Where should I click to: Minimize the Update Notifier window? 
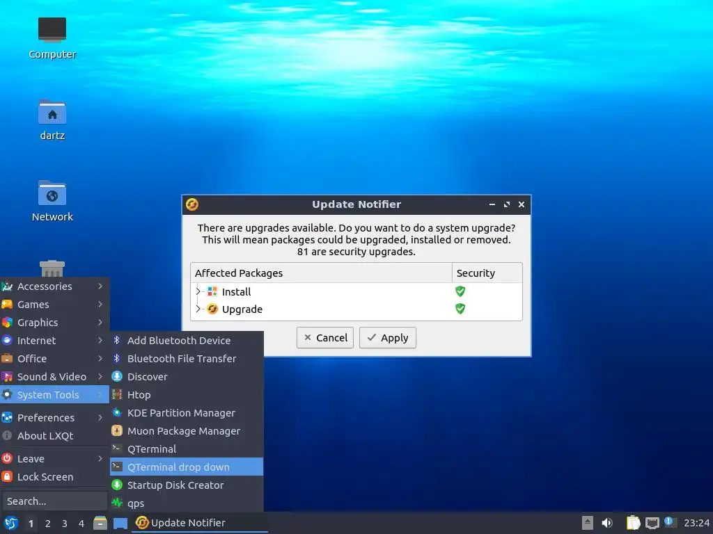[x=492, y=204]
